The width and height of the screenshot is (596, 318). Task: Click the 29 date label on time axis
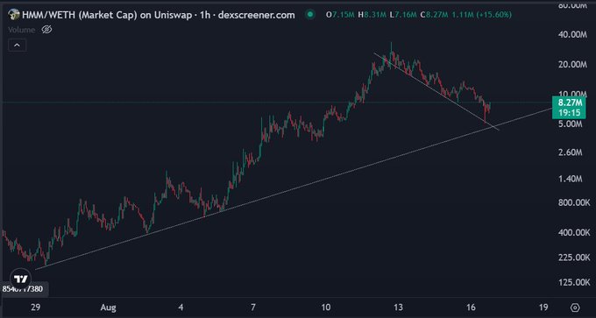pos(35,307)
